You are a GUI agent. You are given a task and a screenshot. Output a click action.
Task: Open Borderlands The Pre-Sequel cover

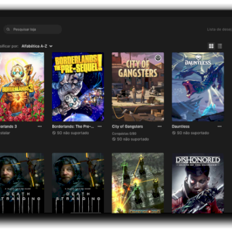78,87
